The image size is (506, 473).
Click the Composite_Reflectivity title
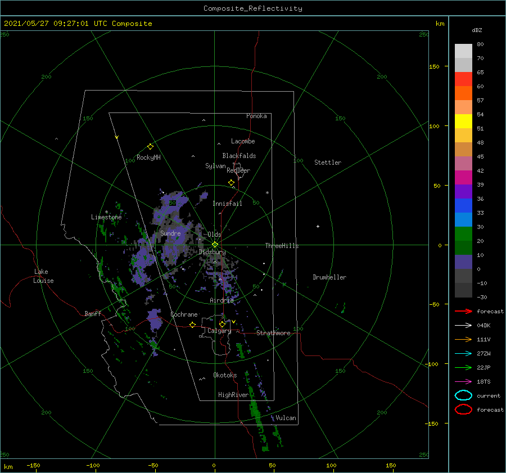[x=253, y=8]
